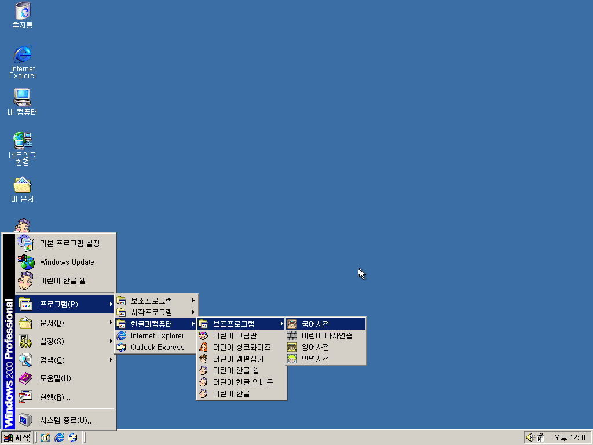Open the 내 컴퓨터 desktop icon

click(x=23, y=101)
